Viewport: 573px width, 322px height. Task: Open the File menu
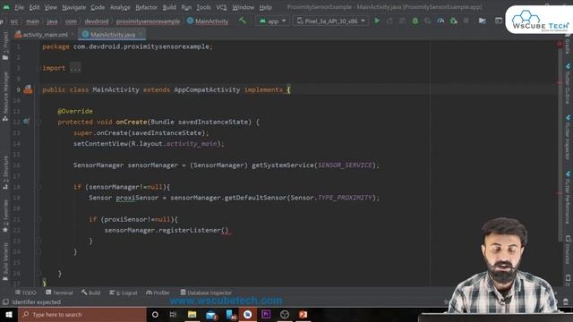(x=19, y=7)
